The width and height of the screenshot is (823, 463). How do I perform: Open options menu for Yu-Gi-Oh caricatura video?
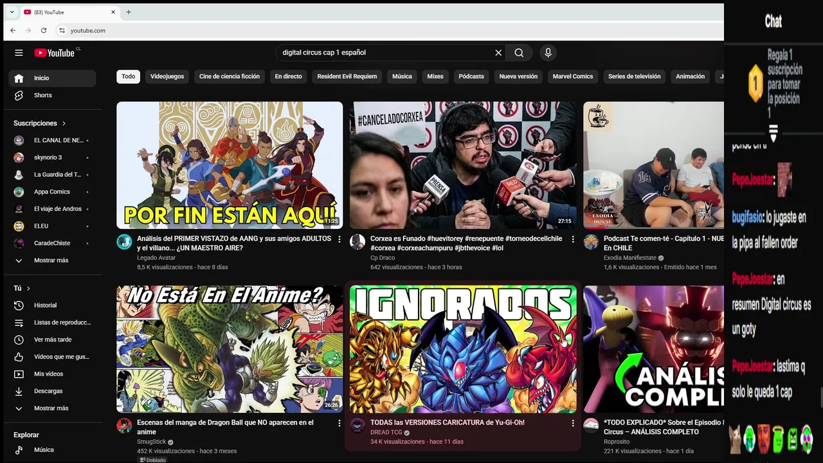[x=573, y=423]
